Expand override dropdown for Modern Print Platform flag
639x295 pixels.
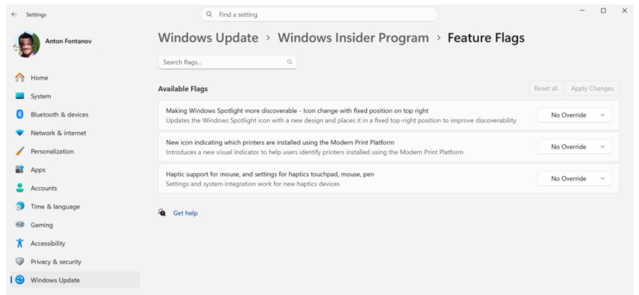point(574,147)
